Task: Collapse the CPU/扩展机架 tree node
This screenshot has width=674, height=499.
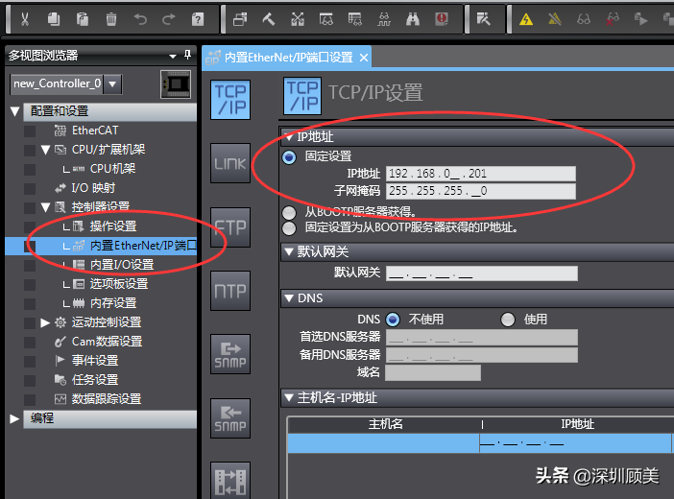Action: coord(45,150)
